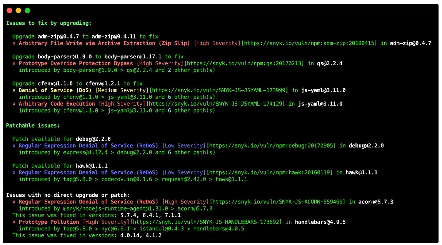Open the SNYK-JS-ACORN-559469 vulnerability link
Viewport: 442px width, 245px height.
coord(277,202)
